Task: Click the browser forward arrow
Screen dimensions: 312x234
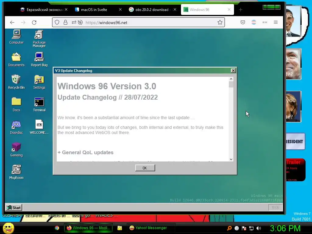Action: [23, 23]
